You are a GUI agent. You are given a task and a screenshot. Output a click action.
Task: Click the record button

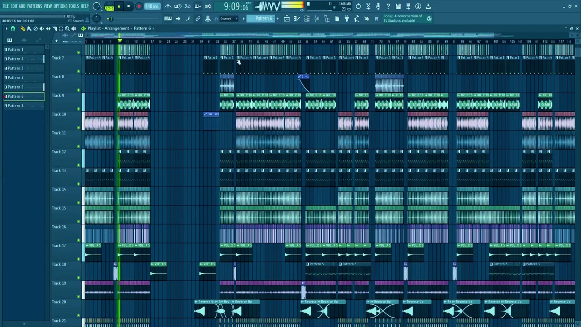(139, 6)
